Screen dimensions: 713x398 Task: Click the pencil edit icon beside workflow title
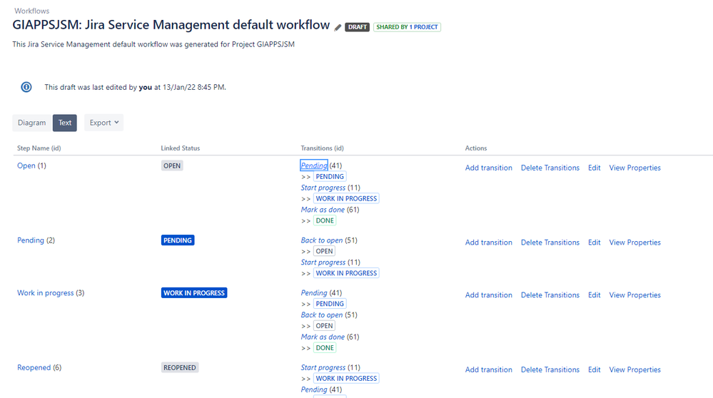[x=338, y=27]
